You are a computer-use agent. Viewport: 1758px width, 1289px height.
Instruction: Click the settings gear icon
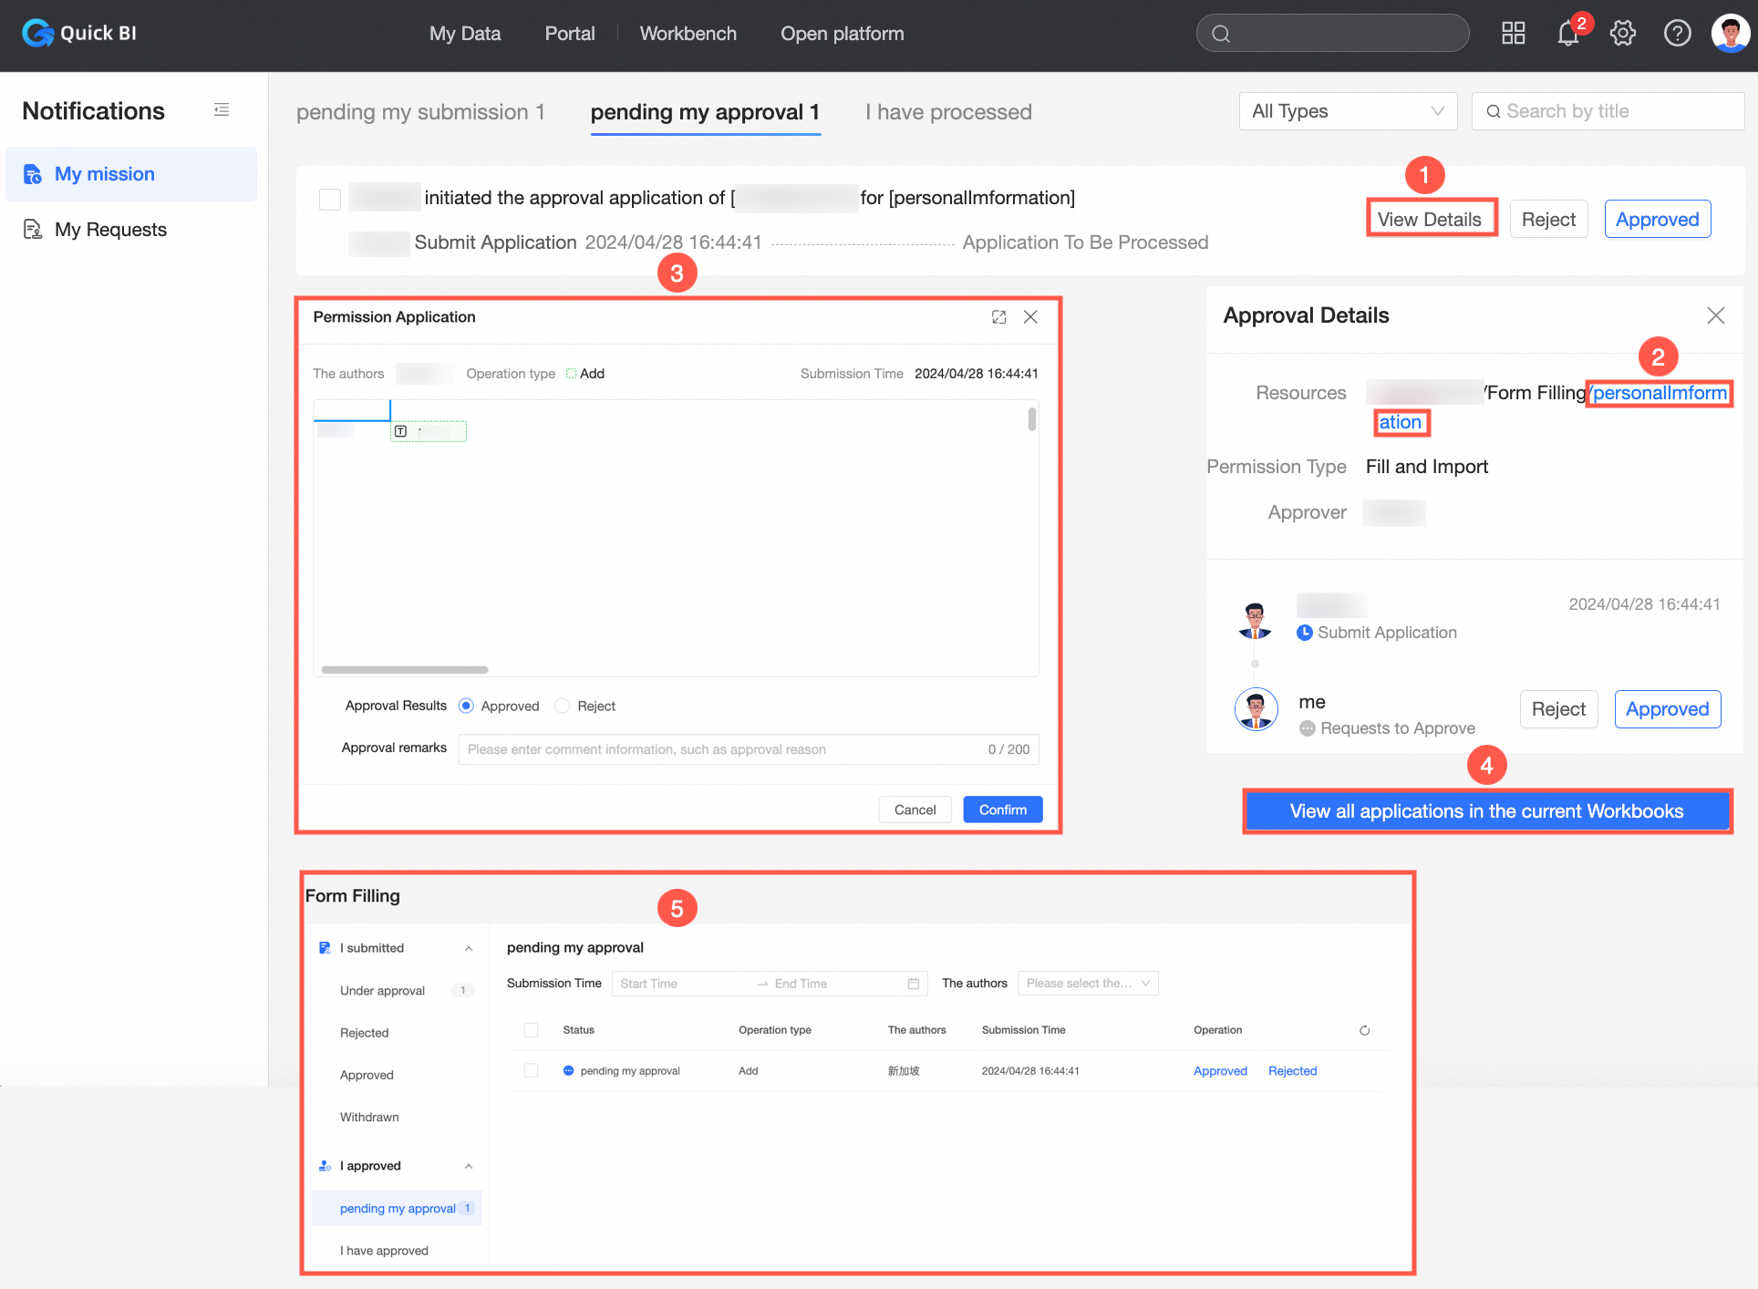point(1622,34)
